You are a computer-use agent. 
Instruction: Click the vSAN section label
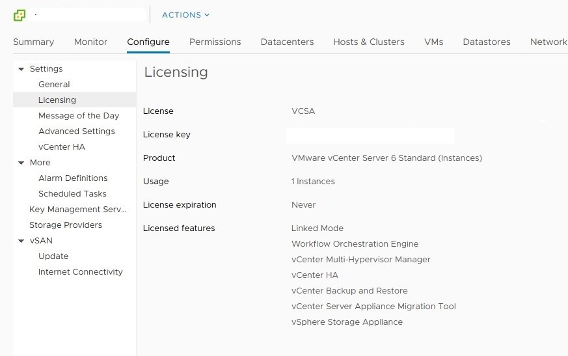point(41,240)
